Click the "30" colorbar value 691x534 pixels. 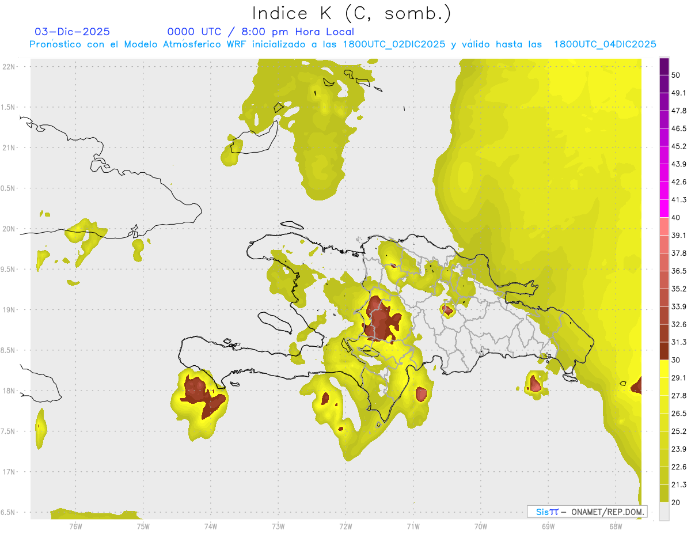[676, 360]
